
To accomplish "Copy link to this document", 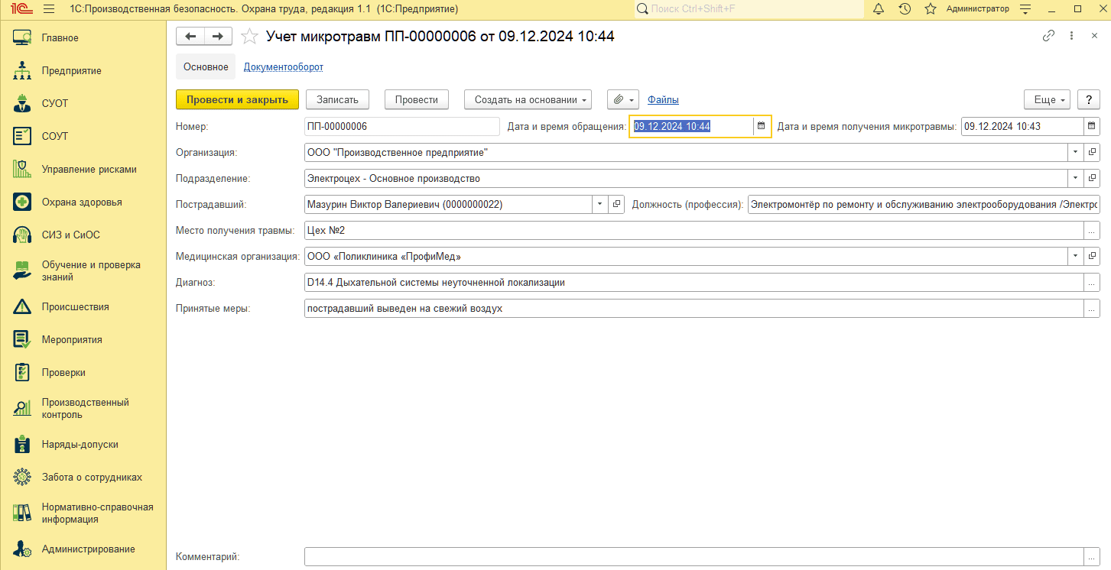I will point(1049,36).
